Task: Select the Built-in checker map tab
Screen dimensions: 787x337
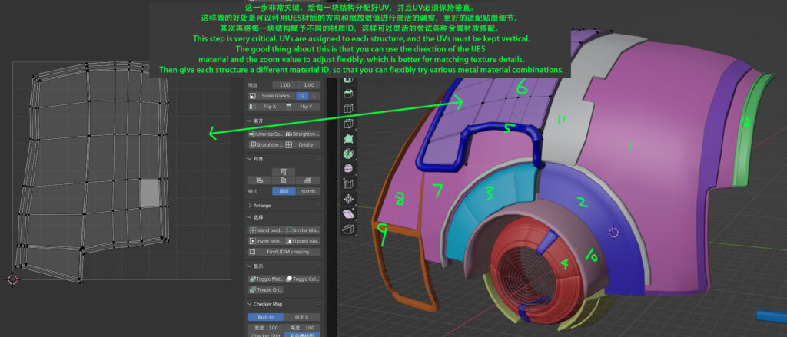Action: click(x=265, y=316)
